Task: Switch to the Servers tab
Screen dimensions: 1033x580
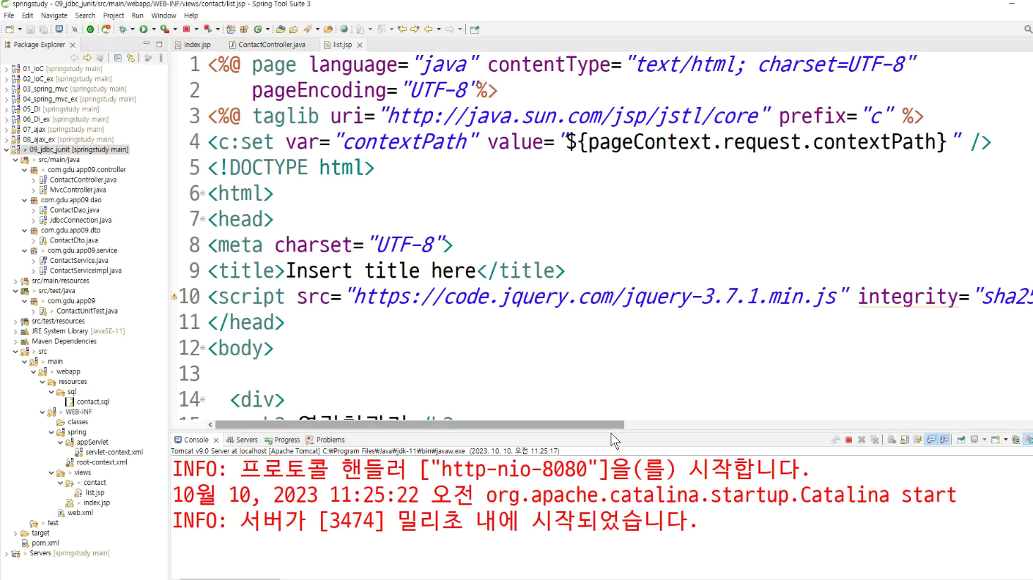Action: [x=242, y=440]
